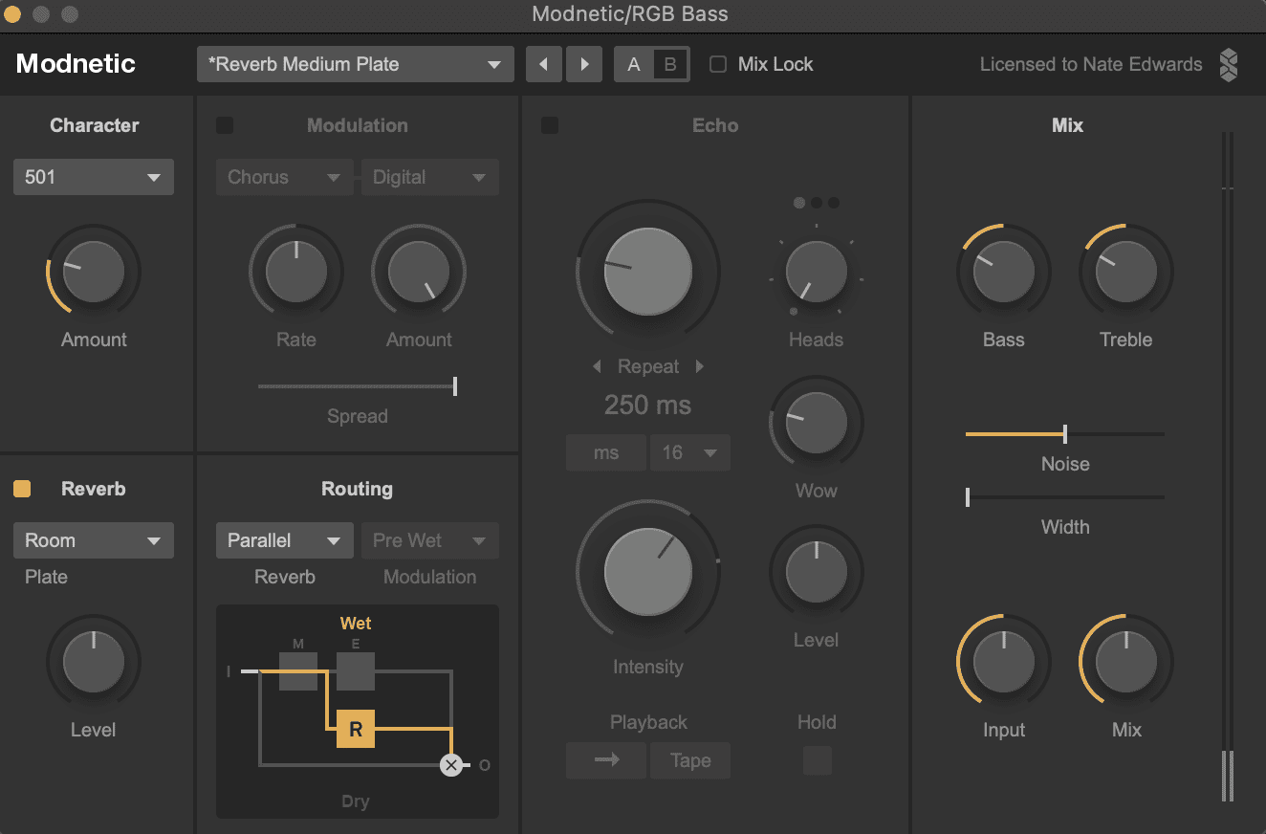The image size is (1266, 834).
Task: Click the Modulation Rate knob
Action: tap(296, 272)
